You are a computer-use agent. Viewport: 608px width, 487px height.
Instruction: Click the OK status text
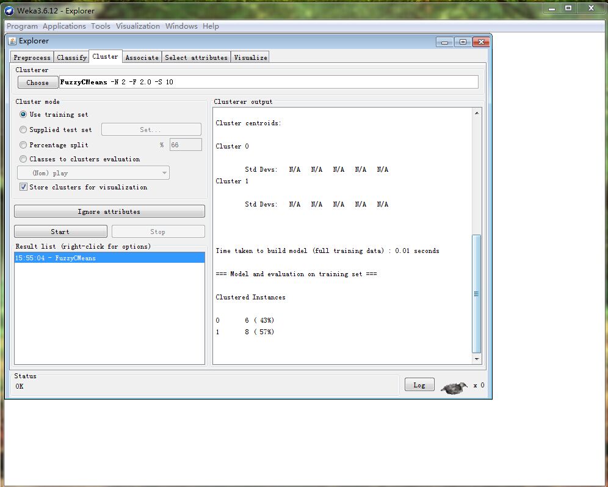tap(20, 386)
